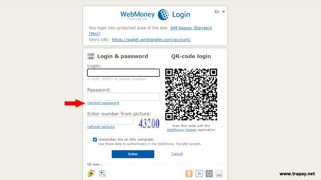Choose the WebMoney ant Keeper login icon
The image size is (321, 180).
(x=91, y=174)
